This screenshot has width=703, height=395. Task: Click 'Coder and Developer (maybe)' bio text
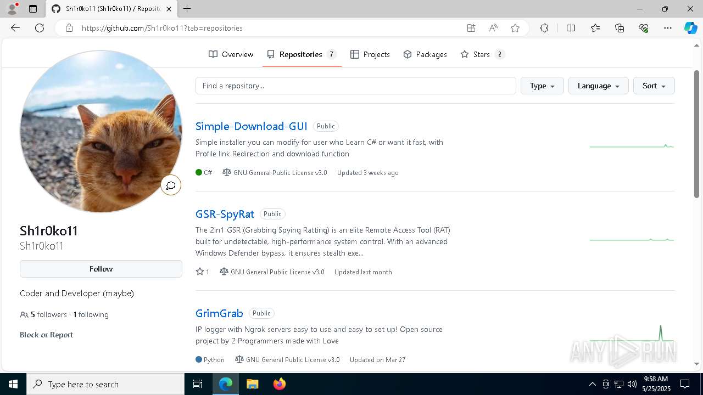click(77, 294)
